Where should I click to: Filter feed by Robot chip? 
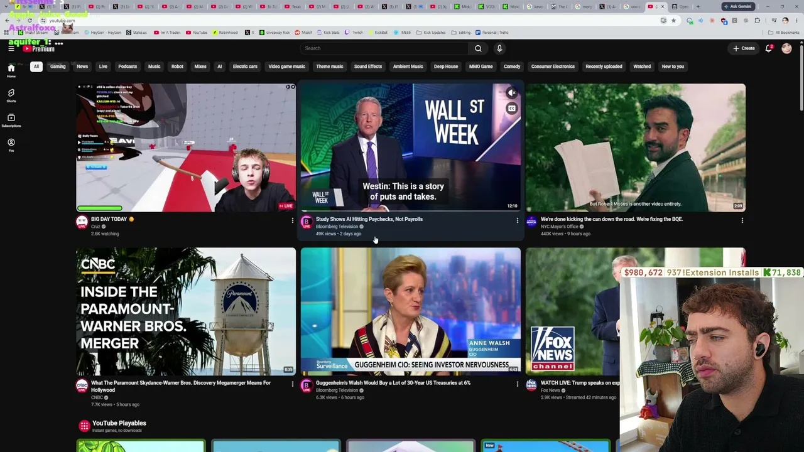point(177,67)
